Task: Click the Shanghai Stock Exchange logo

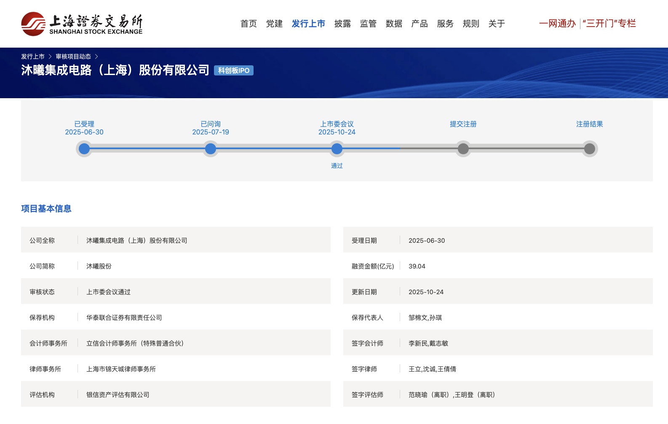Action: tap(82, 24)
